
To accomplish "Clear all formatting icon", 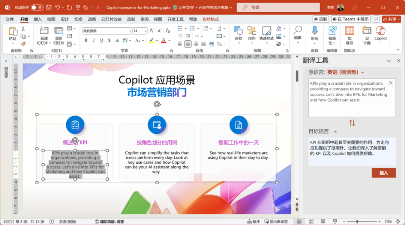I will 168,31.
